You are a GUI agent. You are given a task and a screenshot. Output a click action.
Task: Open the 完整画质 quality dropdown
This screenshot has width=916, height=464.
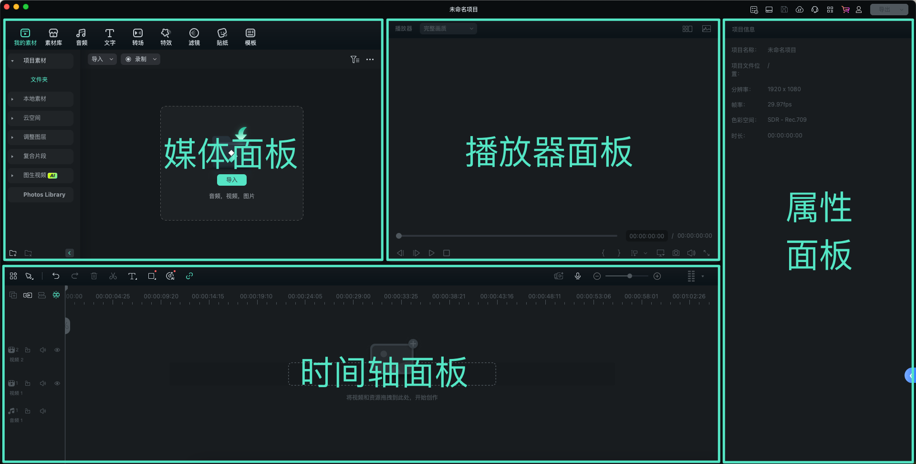tap(448, 29)
